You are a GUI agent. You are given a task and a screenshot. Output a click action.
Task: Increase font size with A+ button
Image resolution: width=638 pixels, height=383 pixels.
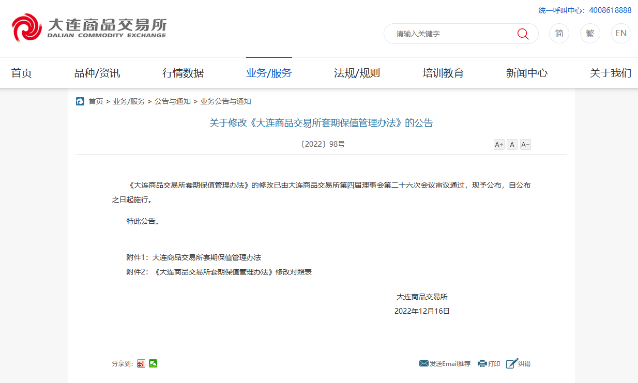(x=499, y=145)
